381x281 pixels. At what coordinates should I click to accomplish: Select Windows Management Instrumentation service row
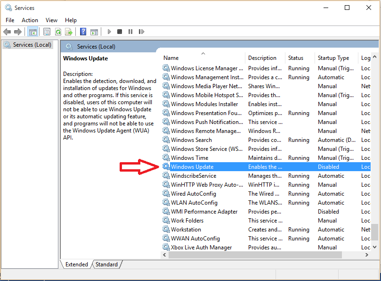266,77
